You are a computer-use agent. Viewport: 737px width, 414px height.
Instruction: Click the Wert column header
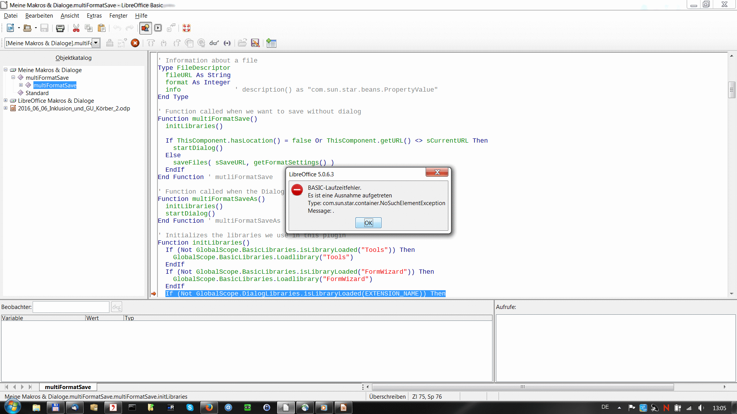coord(104,318)
